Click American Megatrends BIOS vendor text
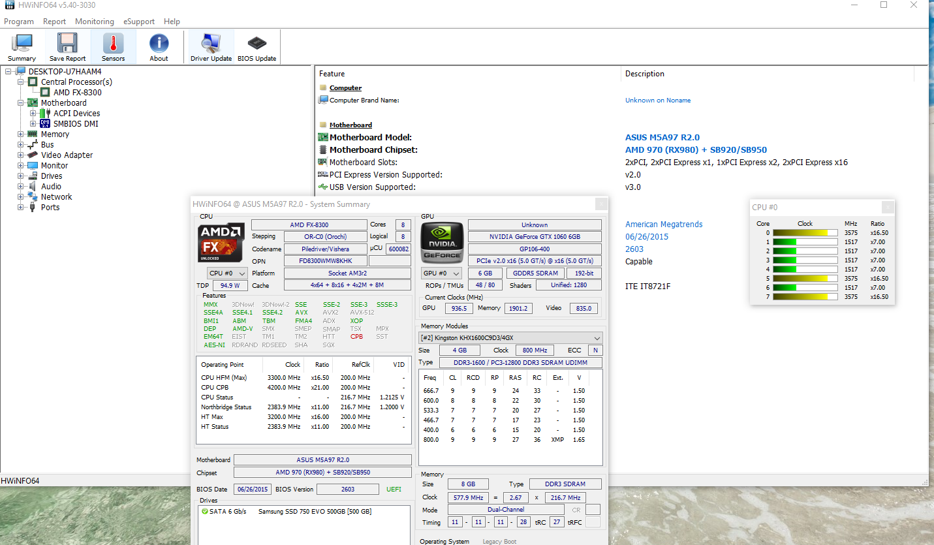The width and height of the screenshot is (934, 545). (x=664, y=225)
